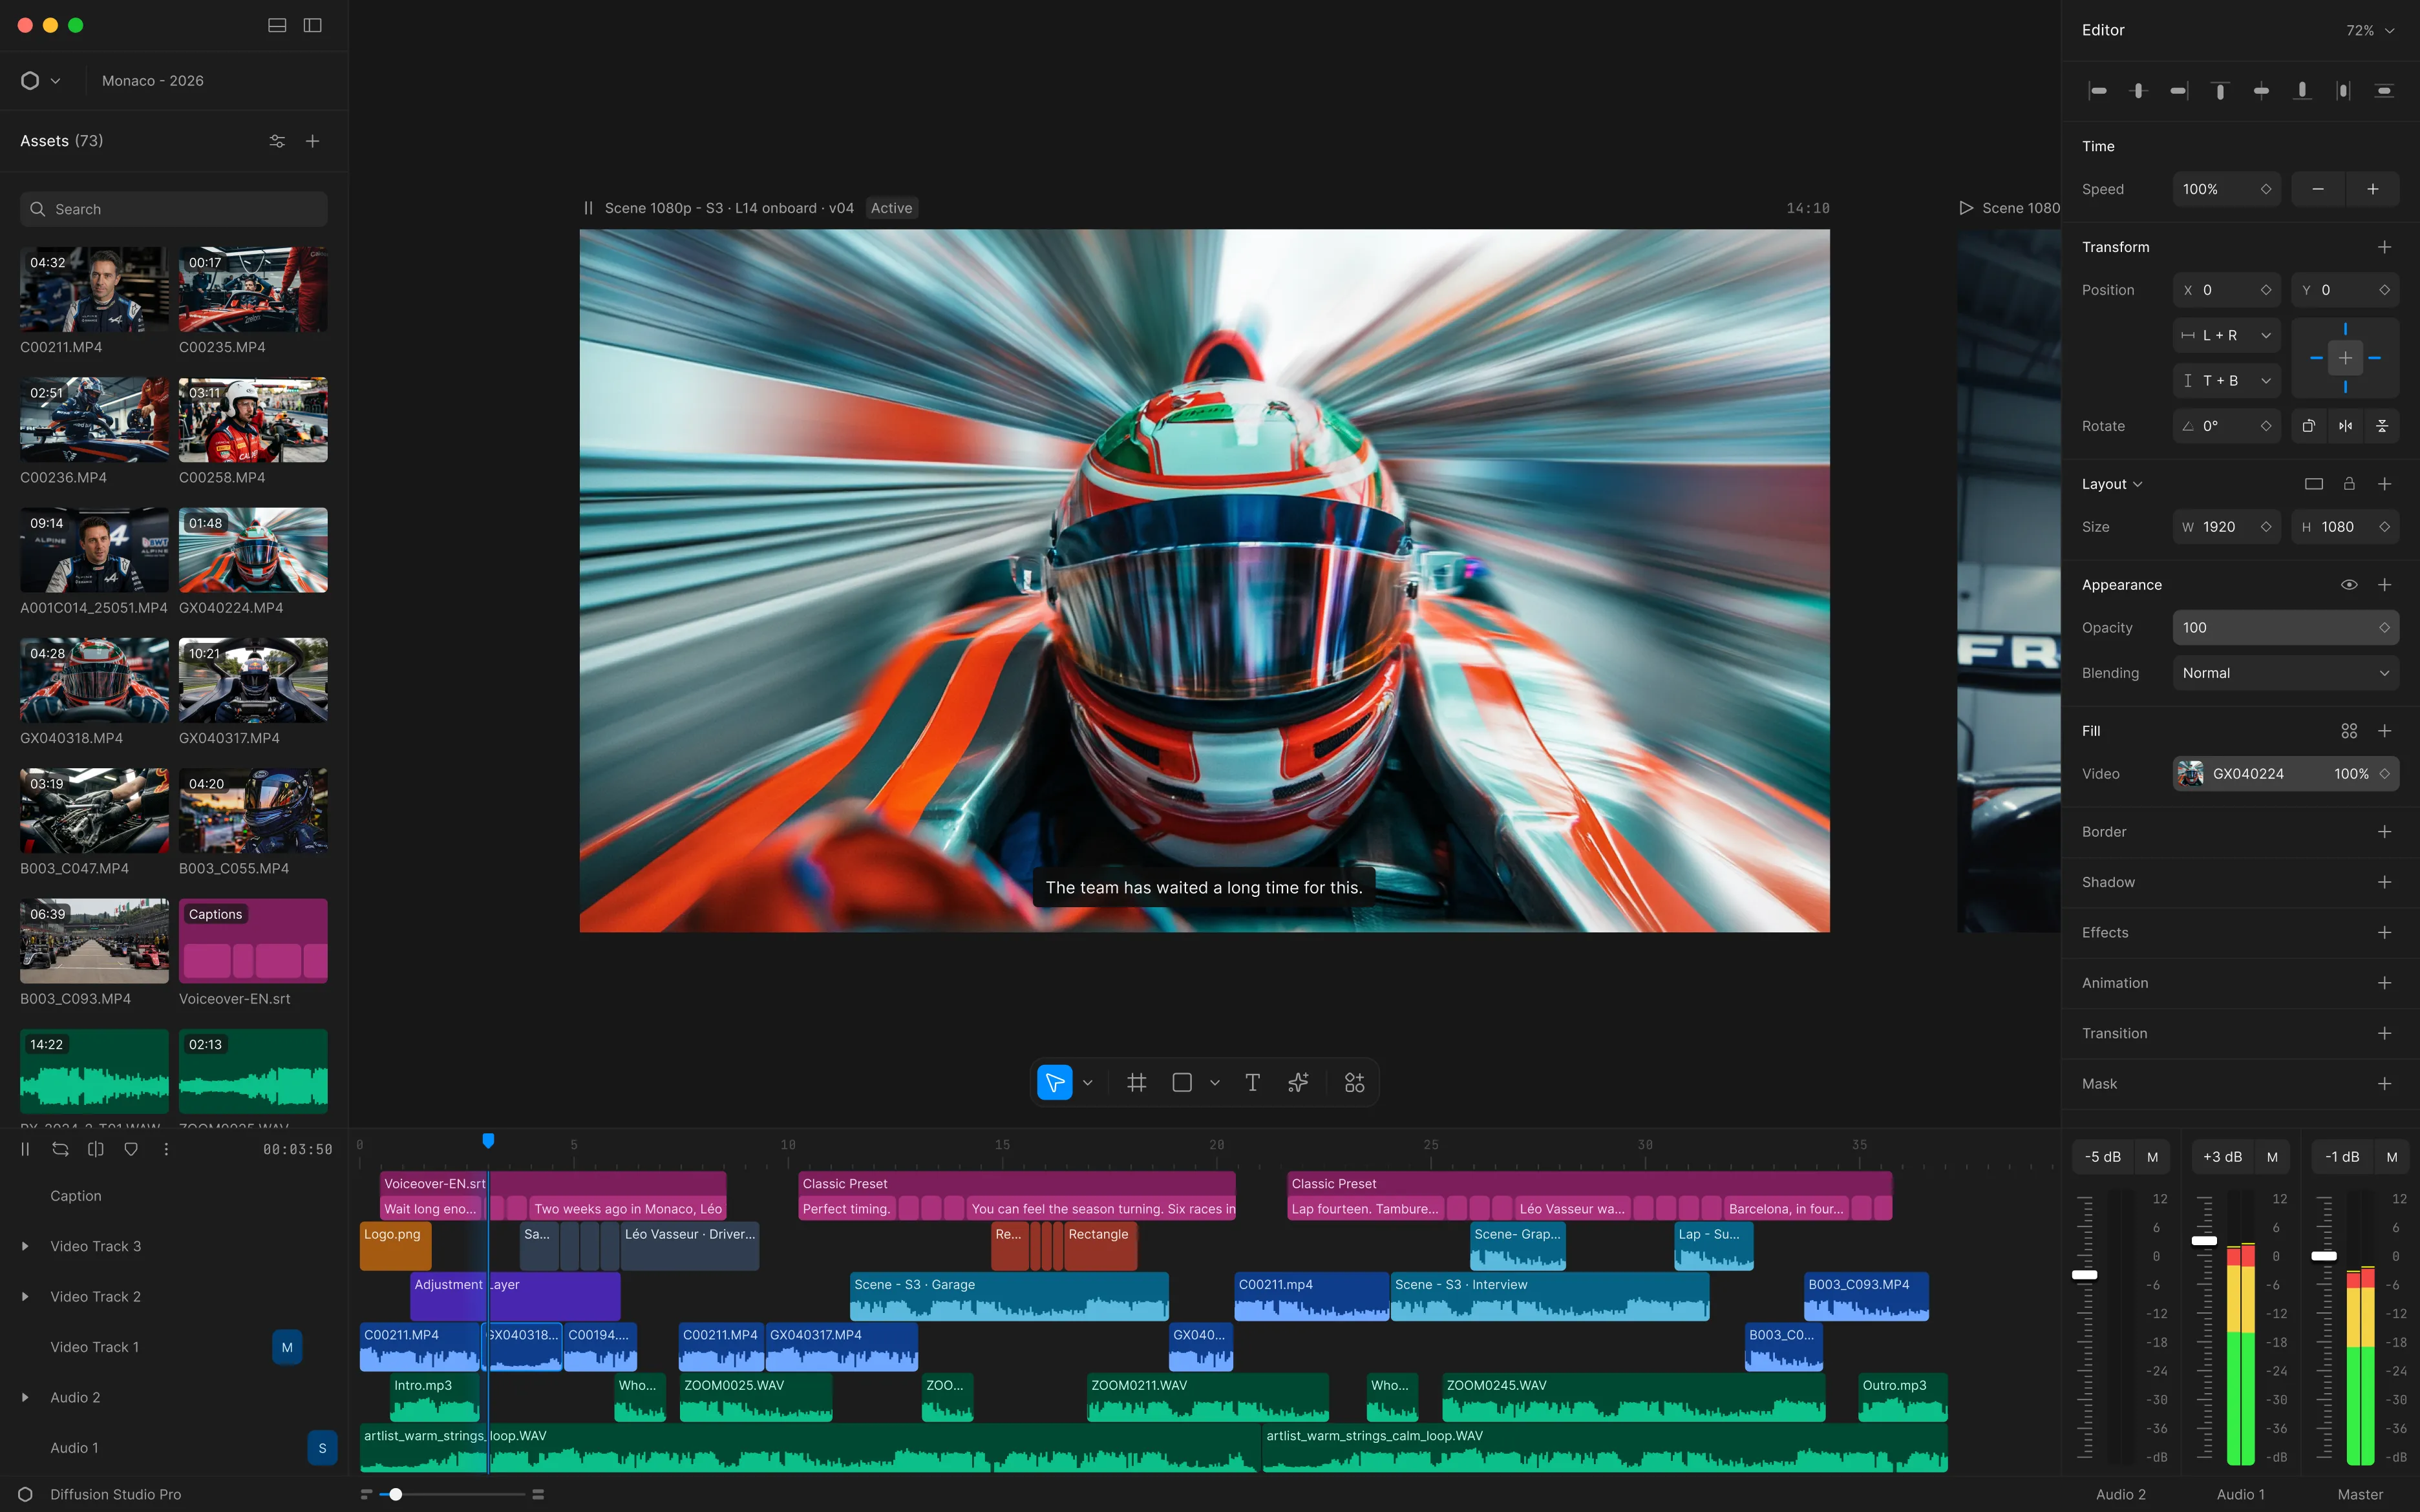The width and height of the screenshot is (2420, 1512).
Task: Click the blue timeline playhead marker
Action: pyautogui.click(x=488, y=1140)
